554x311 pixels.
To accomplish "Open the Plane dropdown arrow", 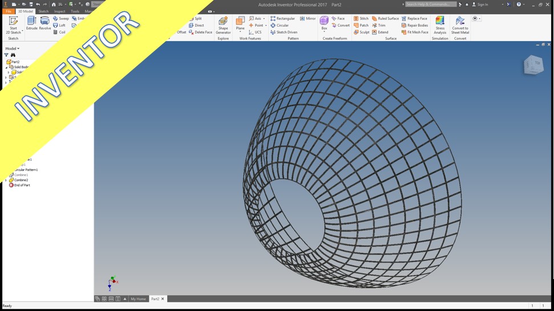I will pyautogui.click(x=240, y=32).
